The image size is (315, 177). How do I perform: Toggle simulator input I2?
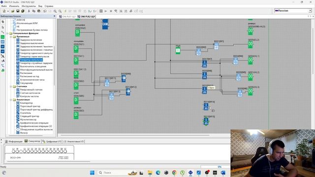coord(29,151)
